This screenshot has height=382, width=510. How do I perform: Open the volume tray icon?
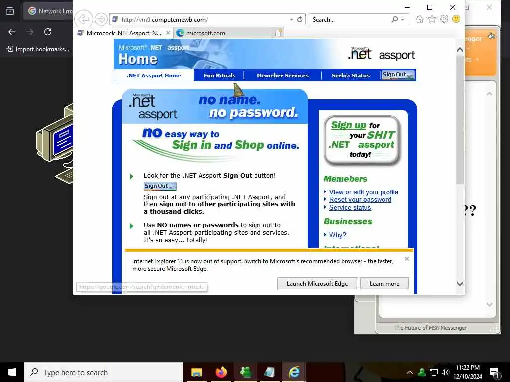point(445,372)
